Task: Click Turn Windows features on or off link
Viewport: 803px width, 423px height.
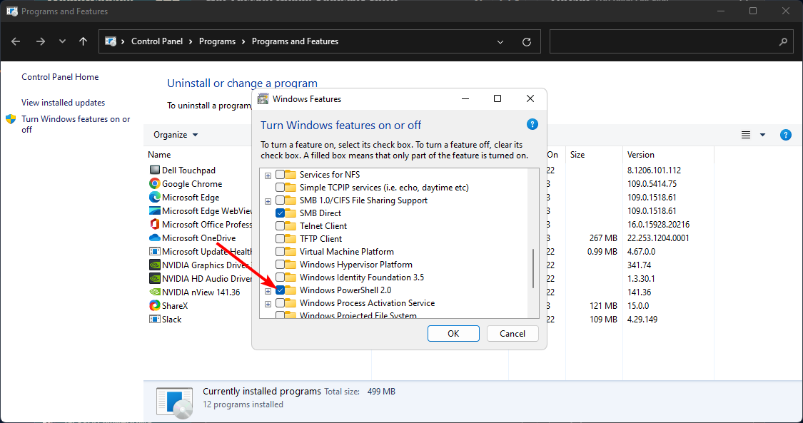Action: [x=76, y=124]
